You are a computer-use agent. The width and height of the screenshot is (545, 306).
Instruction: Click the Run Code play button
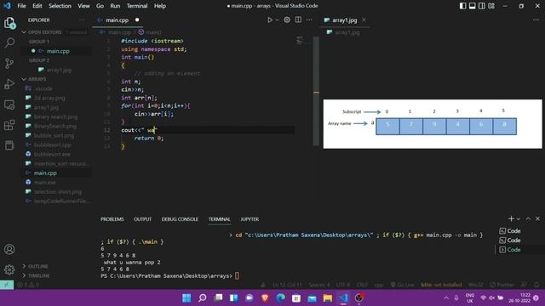pos(270,20)
